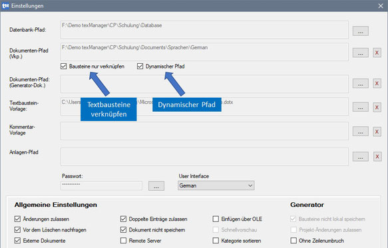Browse for Dokumenten-Pfad (Vkp.) with ellipsis button
The height and width of the screenshot is (248, 388).
(x=360, y=53)
